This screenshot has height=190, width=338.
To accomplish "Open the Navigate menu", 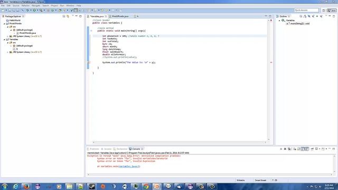I will coord(36,6).
